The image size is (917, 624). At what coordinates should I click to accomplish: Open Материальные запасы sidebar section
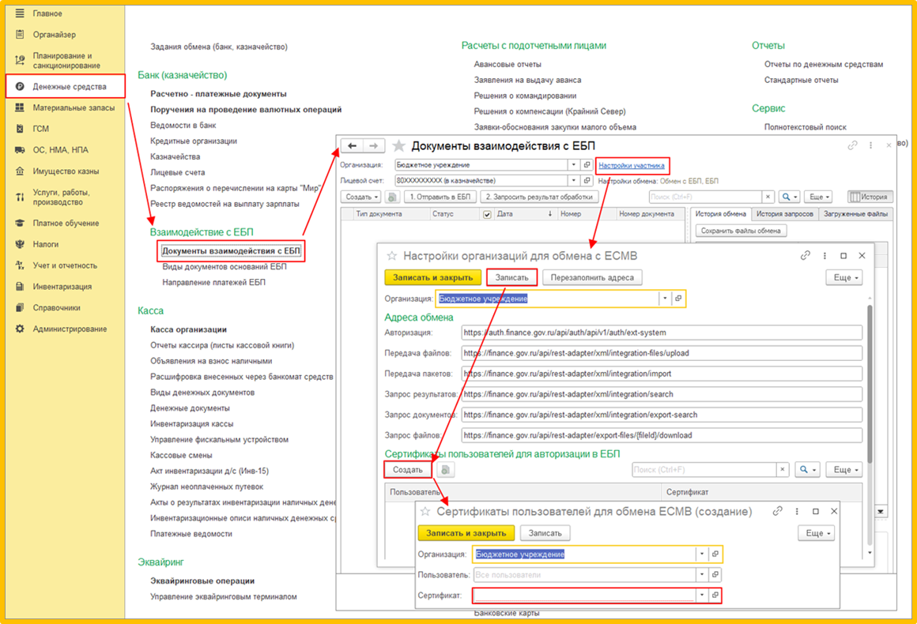73,107
